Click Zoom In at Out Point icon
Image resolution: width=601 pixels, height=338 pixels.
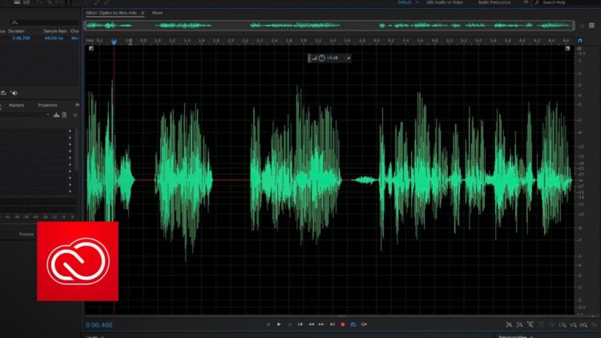pos(573,325)
